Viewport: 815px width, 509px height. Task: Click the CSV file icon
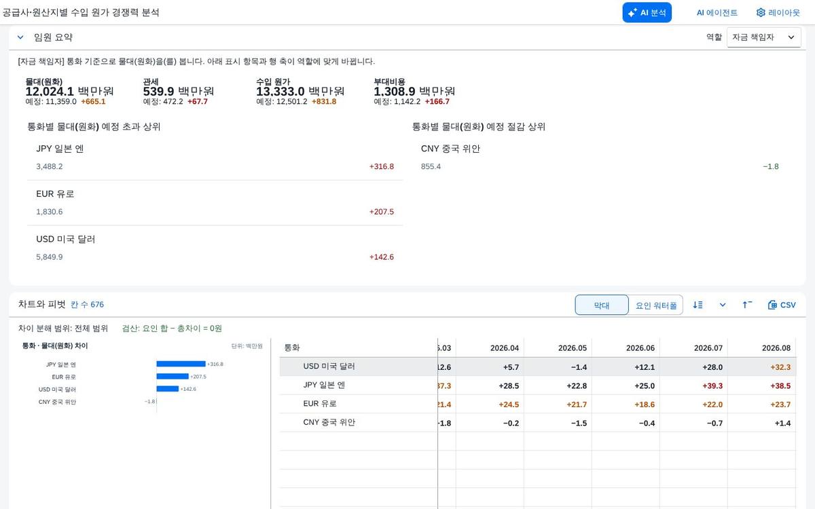[772, 305]
